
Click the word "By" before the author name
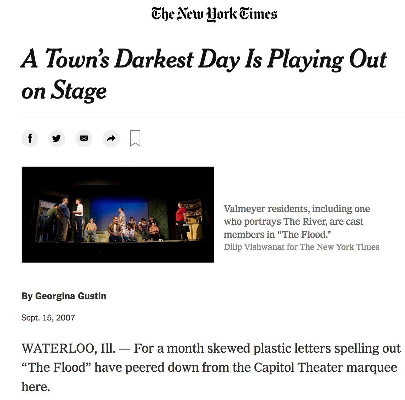[x=27, y=296]
